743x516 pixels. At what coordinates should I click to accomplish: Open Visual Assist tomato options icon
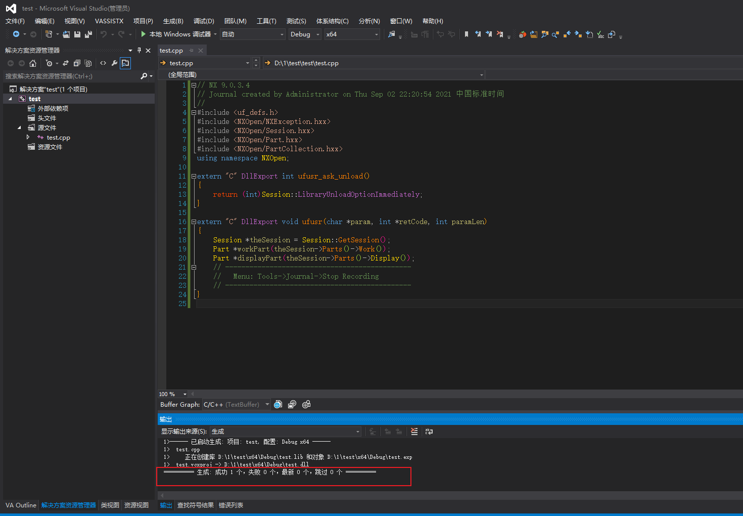point(523,34)
